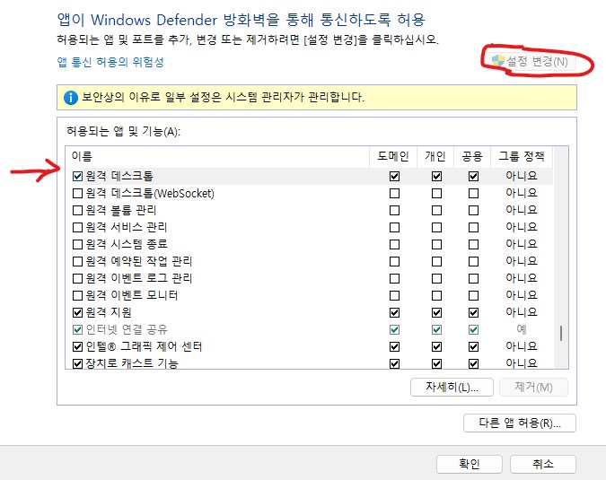
Task: Check 도메인 box for 원격 시스템 종료
Action: 395,244
